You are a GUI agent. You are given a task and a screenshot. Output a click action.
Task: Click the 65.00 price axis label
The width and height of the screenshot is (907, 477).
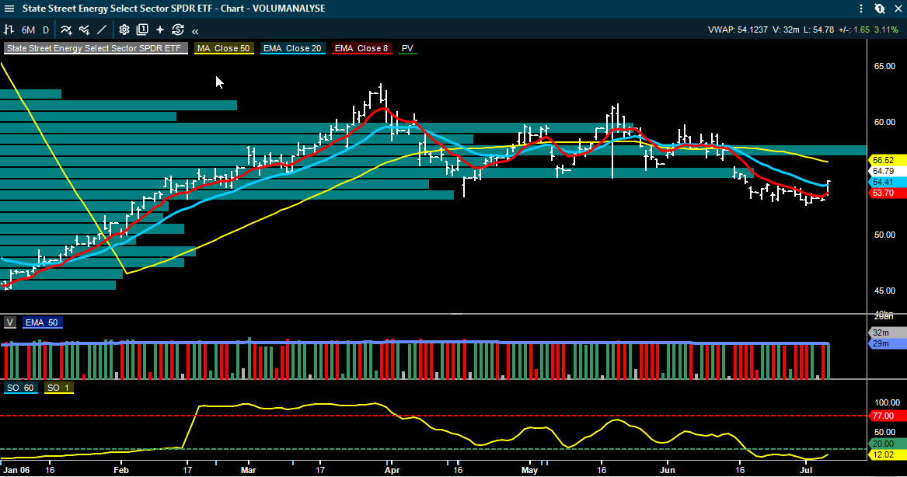[x=884, y=67]
